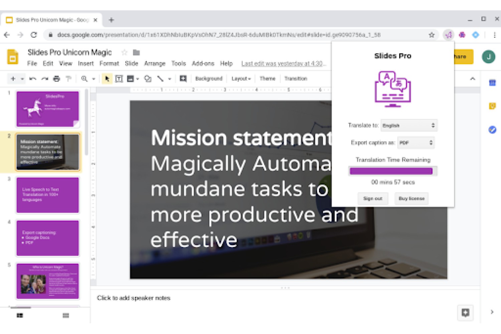501x334 pixels.
Task: Open the Calendar side panel icon
Action: 492,83
